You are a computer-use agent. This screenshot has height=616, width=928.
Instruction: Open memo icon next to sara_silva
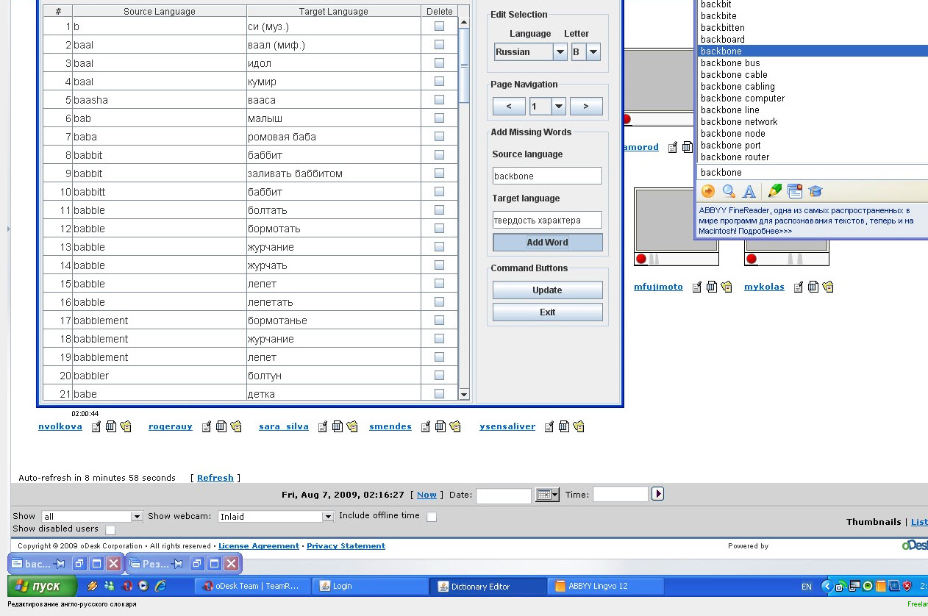[323, 426]
